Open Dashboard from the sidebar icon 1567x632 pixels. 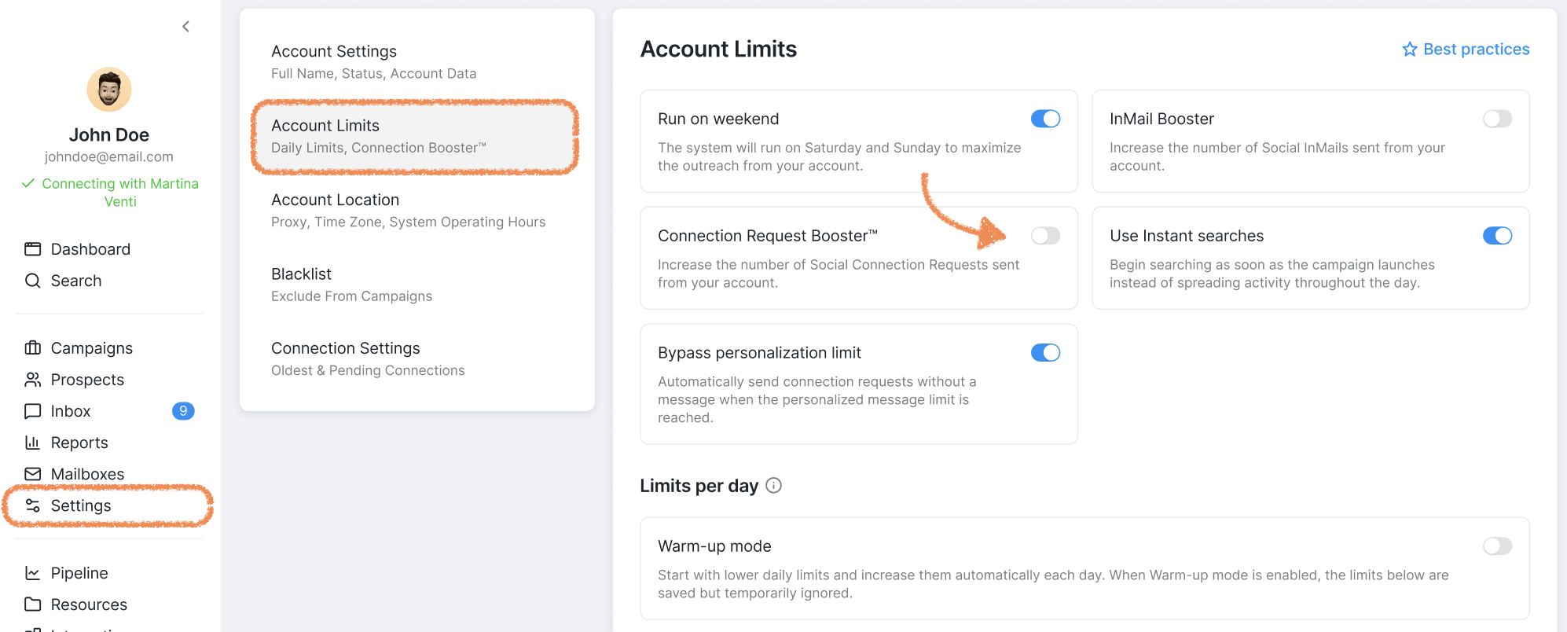pyautogui.click(x=32, y=249)
